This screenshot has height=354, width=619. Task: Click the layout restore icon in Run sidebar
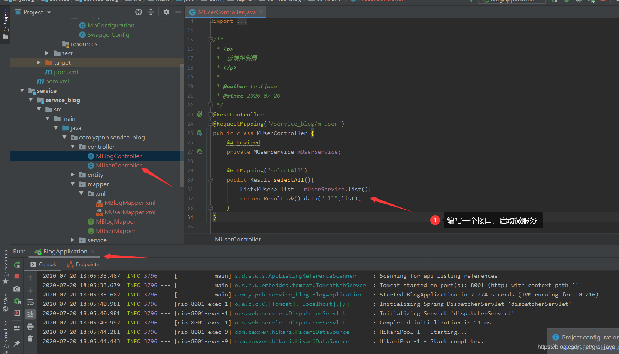coord(17,328)
